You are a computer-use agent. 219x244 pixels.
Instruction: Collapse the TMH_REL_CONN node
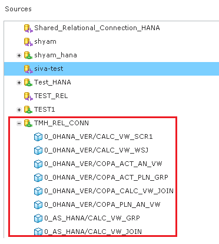[19, 123]
